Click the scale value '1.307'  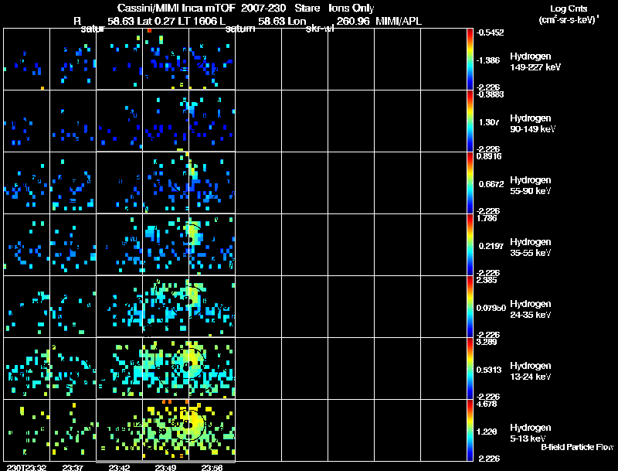tap(489, 122)
